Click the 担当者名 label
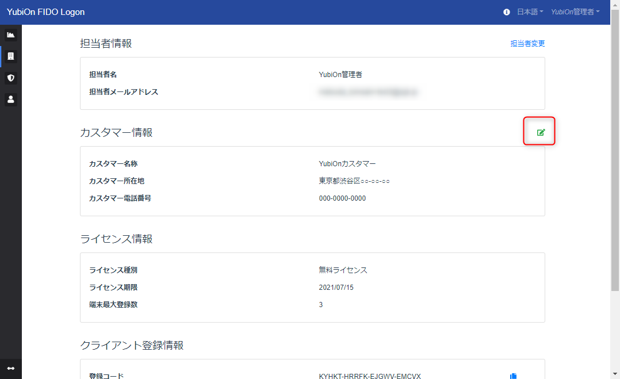Image resolution: width=620 pixels, height=379 pixels. tap(103, 74)
